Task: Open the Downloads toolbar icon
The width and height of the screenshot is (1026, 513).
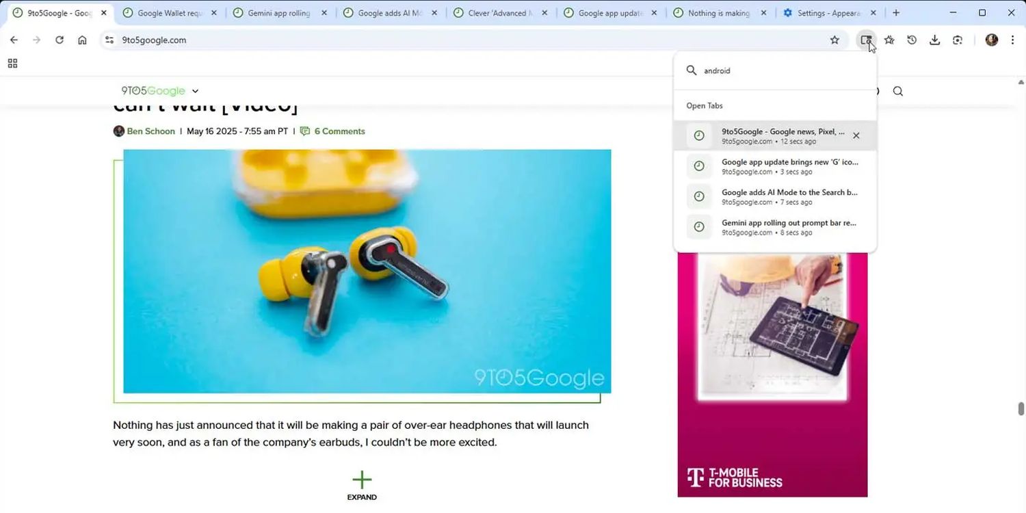Action: click(x=934, y=40)
